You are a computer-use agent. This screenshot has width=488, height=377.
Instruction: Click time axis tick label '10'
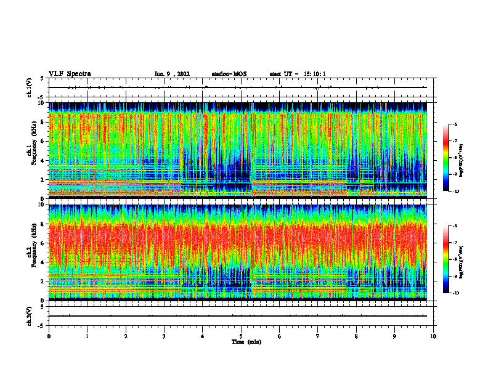click(x=433, y=336)
